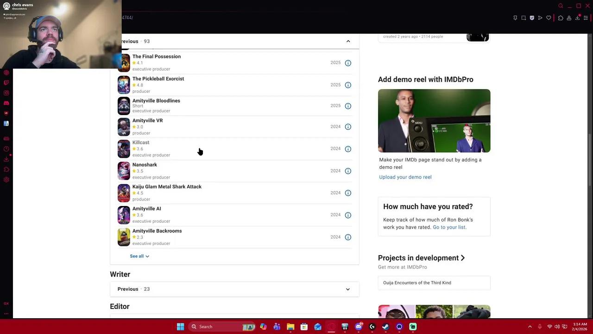The height and width of the screenshot is (334, 593).
Task: Open Discord from the taskbar
Action: pos(359,327)
